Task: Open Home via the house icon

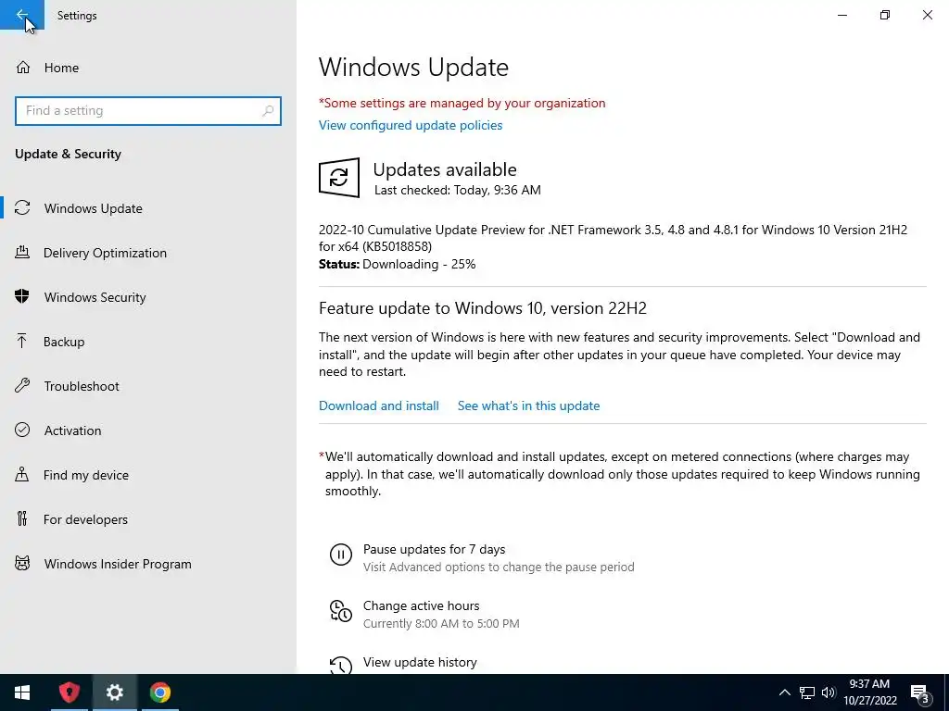Action: [x=23, y=68]
